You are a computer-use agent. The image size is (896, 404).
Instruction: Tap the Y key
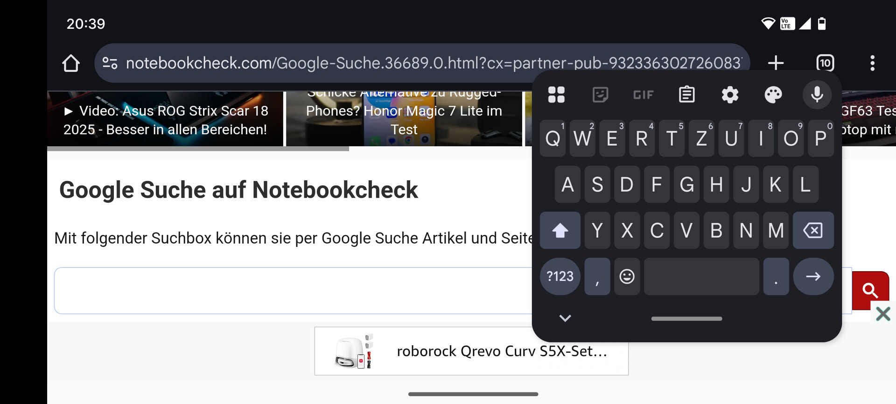597,230
